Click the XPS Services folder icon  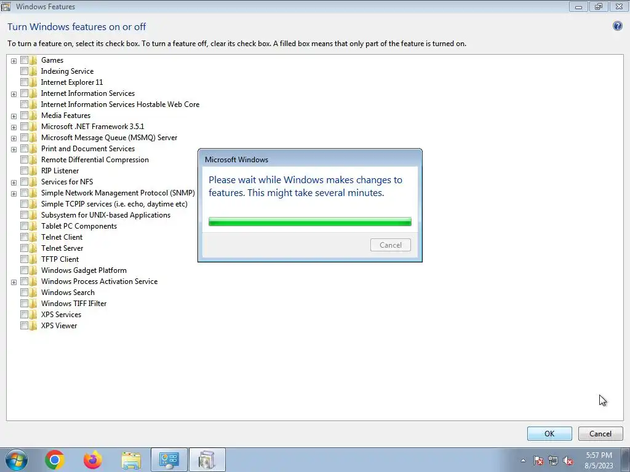[x=33, y=315]
